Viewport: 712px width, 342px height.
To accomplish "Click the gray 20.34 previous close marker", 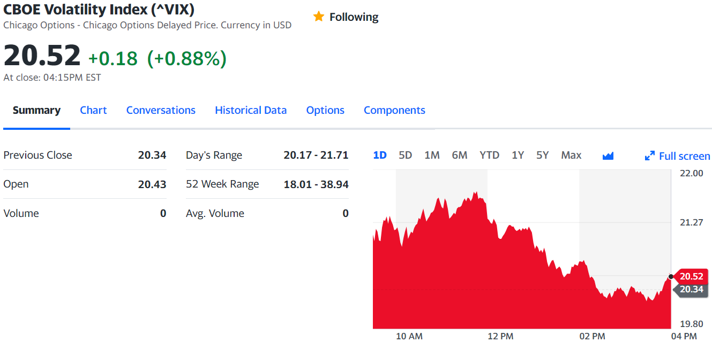I will click(691, 289).
